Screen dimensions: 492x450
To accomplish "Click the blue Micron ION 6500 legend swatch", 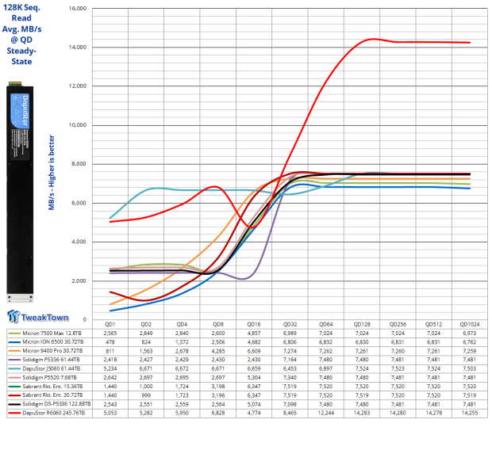I will pos(14,342).
